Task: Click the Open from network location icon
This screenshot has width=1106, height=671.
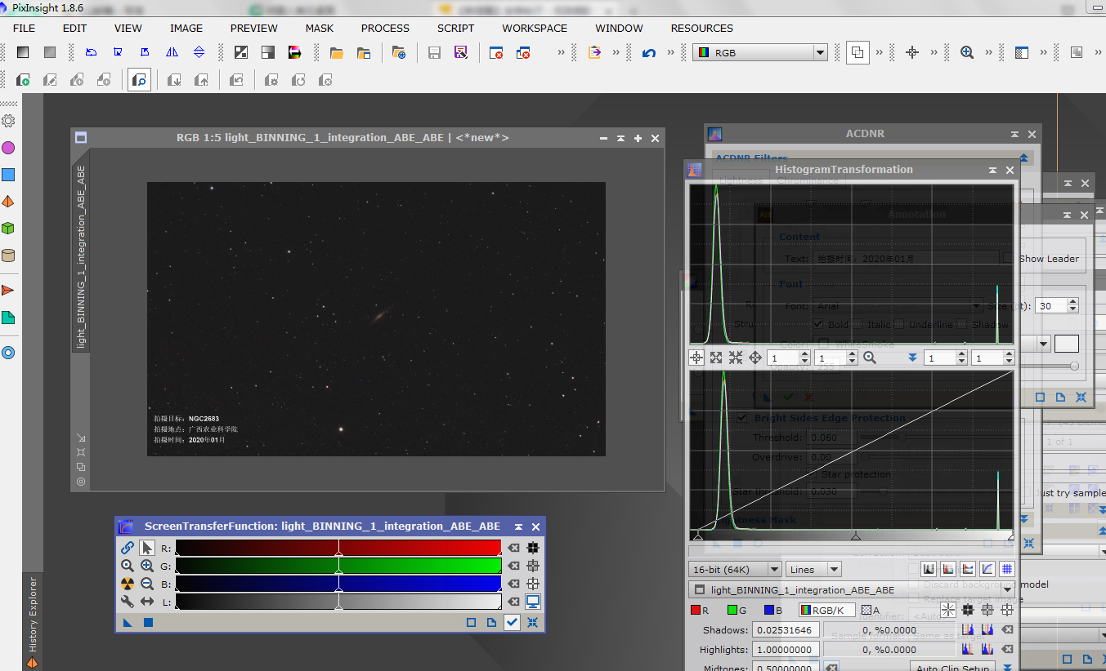Action: pos(399,52)
